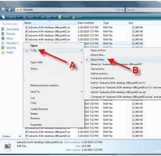Click the Example breadcrumb in the address bar

pyautogui.click(x=28, y=10)
